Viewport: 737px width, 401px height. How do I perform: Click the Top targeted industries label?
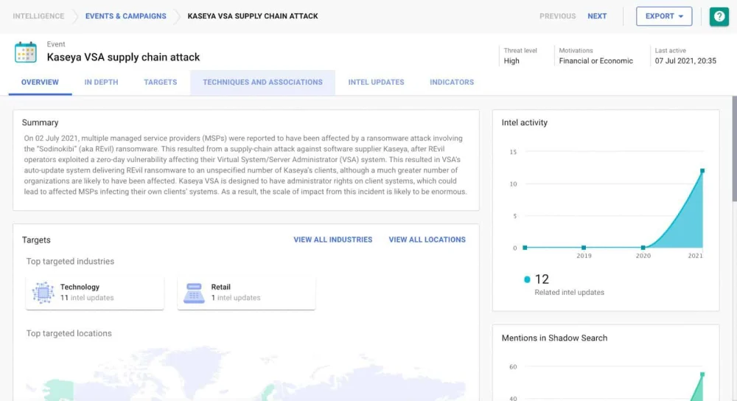point(70,262)
